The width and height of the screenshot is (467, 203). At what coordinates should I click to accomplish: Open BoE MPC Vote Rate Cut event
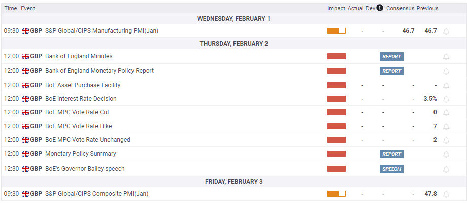tap(77, 112)
